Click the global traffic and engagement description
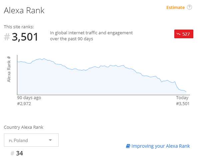 tap(91, 36)
